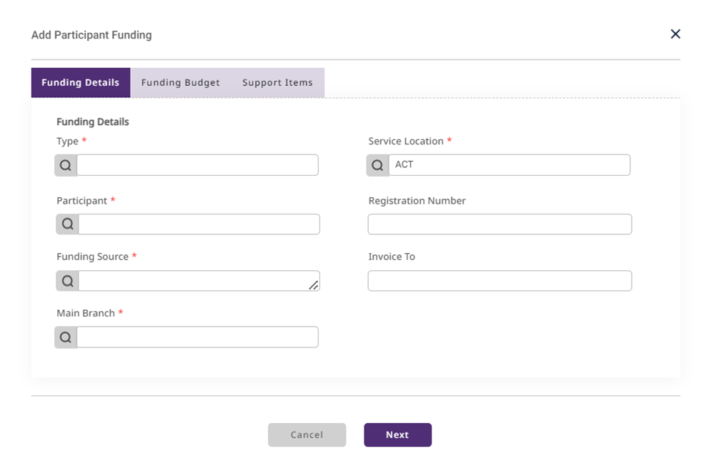Focus the Type input field
The image size is (711, 461).
click(197, 165)
